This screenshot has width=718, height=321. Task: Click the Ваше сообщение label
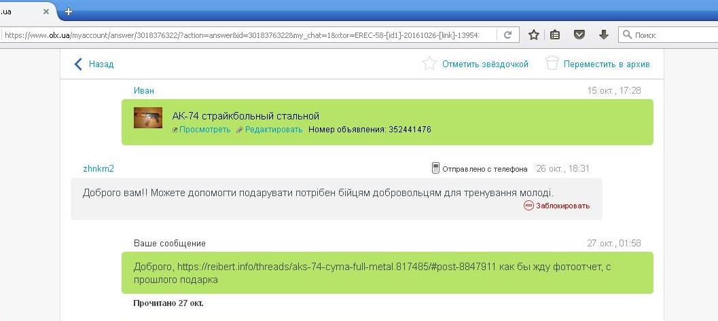[x=170, y=243]
